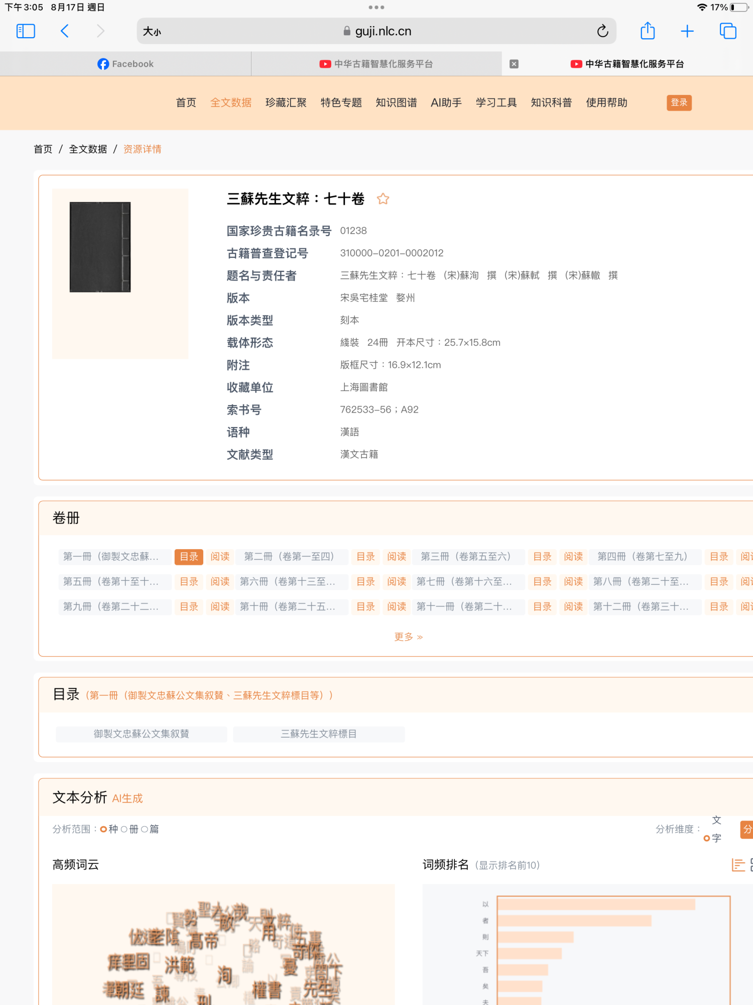Go back using the browser back arrow
This screenshot has height=1005, width=753.
(65, 31)
